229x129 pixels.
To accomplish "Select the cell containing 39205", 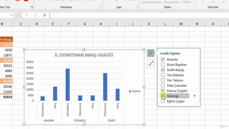I will [6, 61].
